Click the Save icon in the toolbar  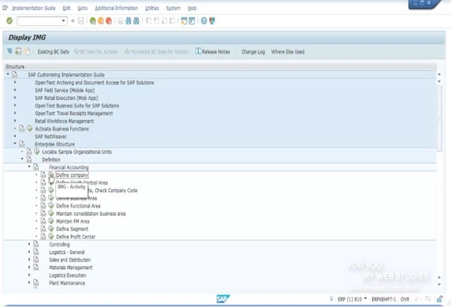[81, 21]
